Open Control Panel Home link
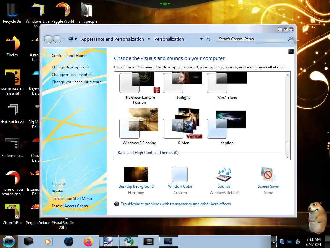Screen dimensions: 330x248 coord(69,56)
